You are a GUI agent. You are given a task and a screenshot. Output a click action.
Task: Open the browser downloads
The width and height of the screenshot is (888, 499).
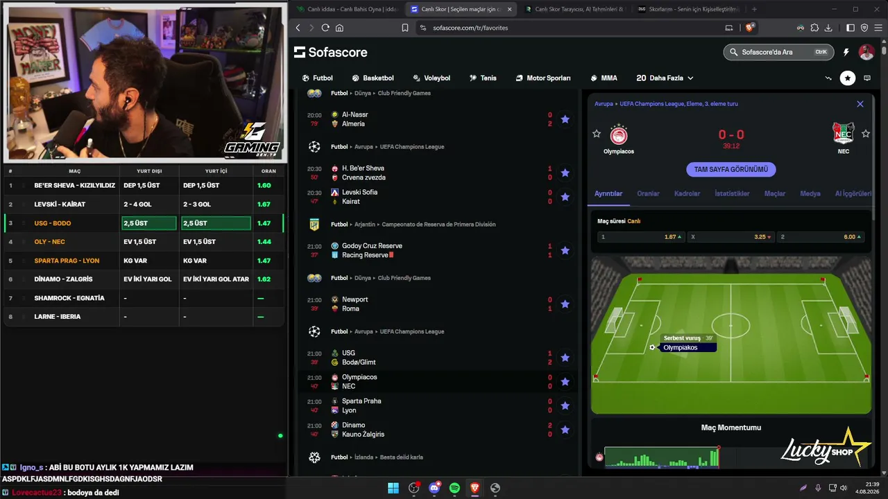pyautogui.click(x=829, y=28)
